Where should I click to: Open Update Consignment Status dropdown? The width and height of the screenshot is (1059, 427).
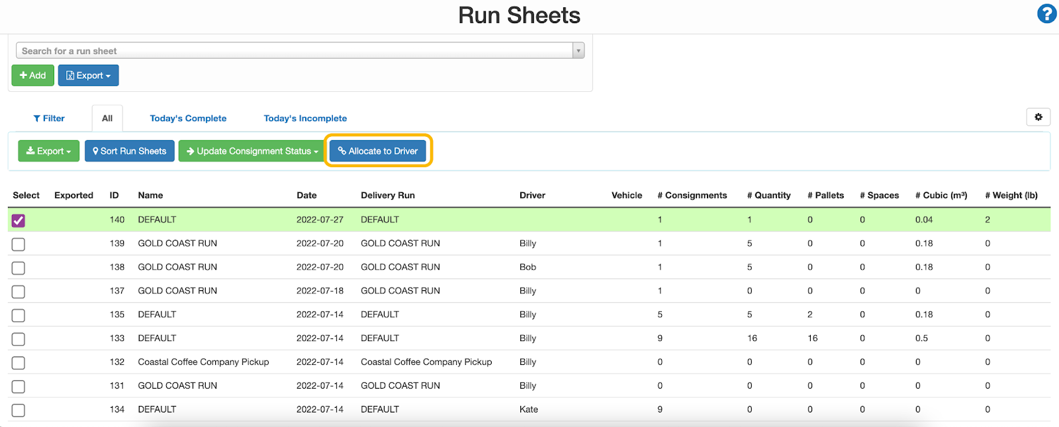[x=252, y=151]
